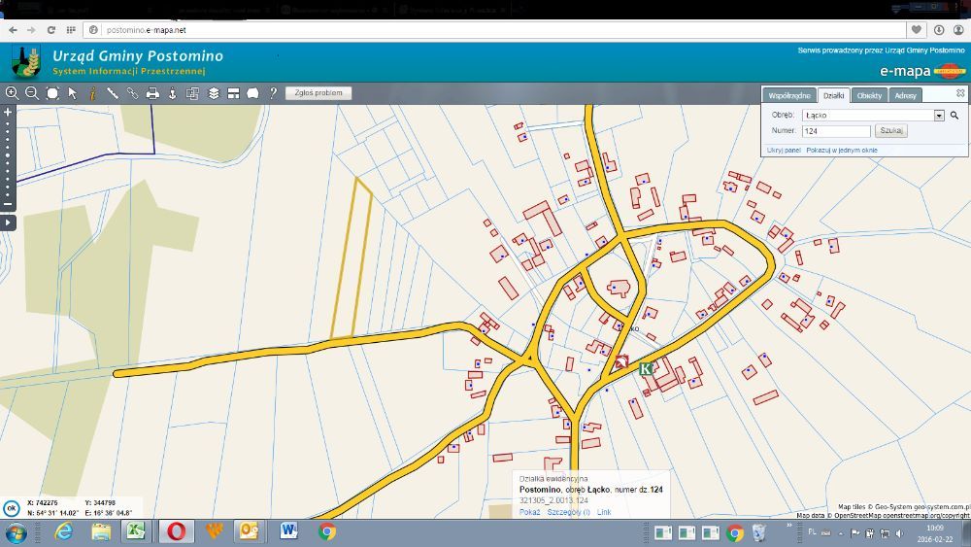
Task: Expand the side panel arrow toggle
Action: [8, 222]
